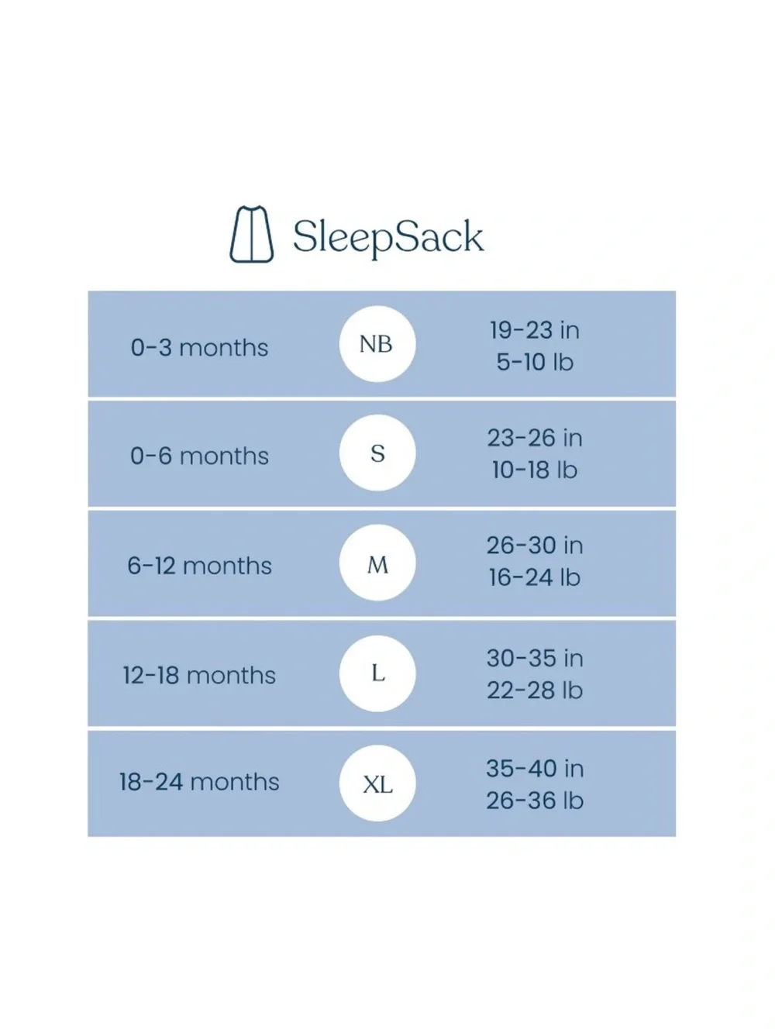Select the XL size circle
775x1033 pixels.
tap(377, 783)
